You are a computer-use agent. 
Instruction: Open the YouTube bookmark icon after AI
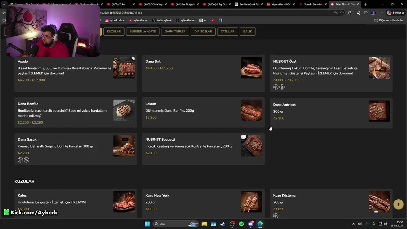[213, 20]
